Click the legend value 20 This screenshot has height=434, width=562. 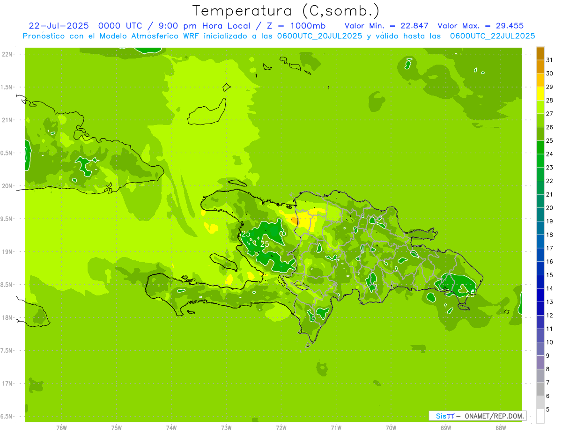550,208
